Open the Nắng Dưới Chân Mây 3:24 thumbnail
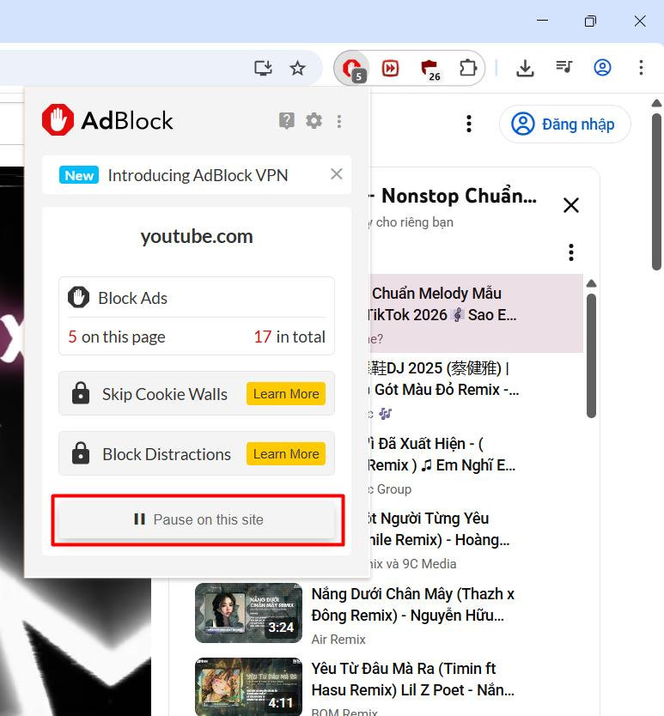The height and width of the screenshot is (716, 664). [248, 613]
